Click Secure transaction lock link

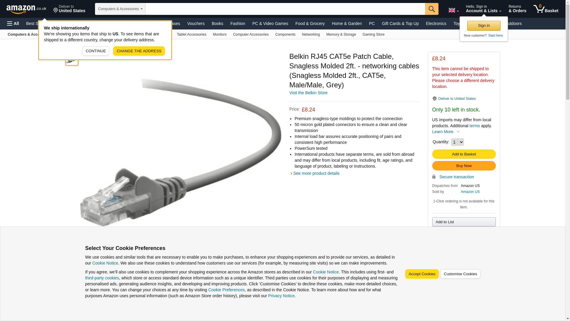[x=456, y=177]
